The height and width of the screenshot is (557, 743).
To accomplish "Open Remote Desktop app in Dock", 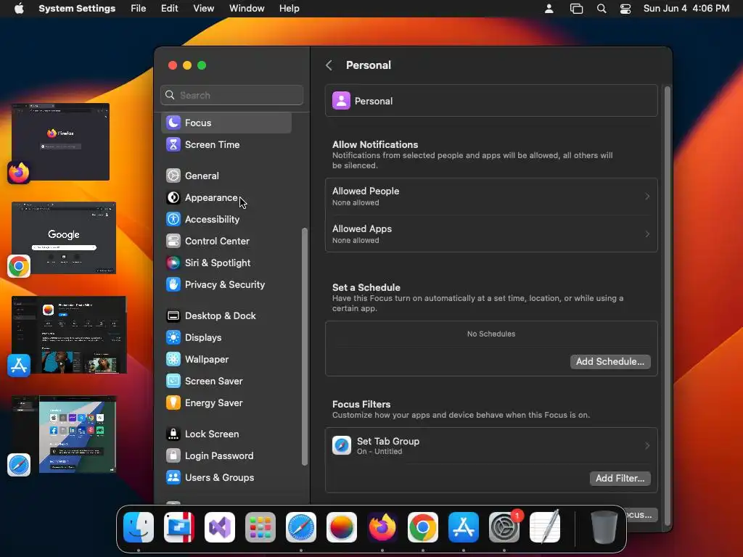I will pos(179,527).
